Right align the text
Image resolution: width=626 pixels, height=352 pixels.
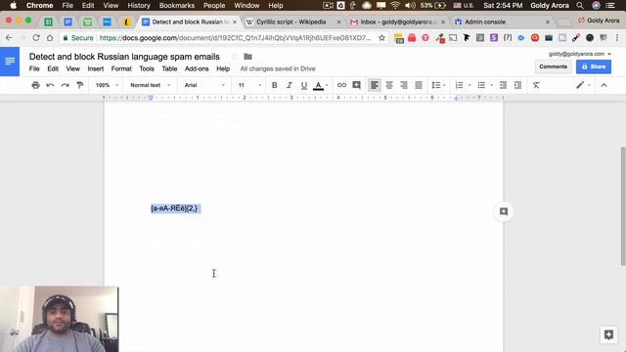tap(404, 85)
